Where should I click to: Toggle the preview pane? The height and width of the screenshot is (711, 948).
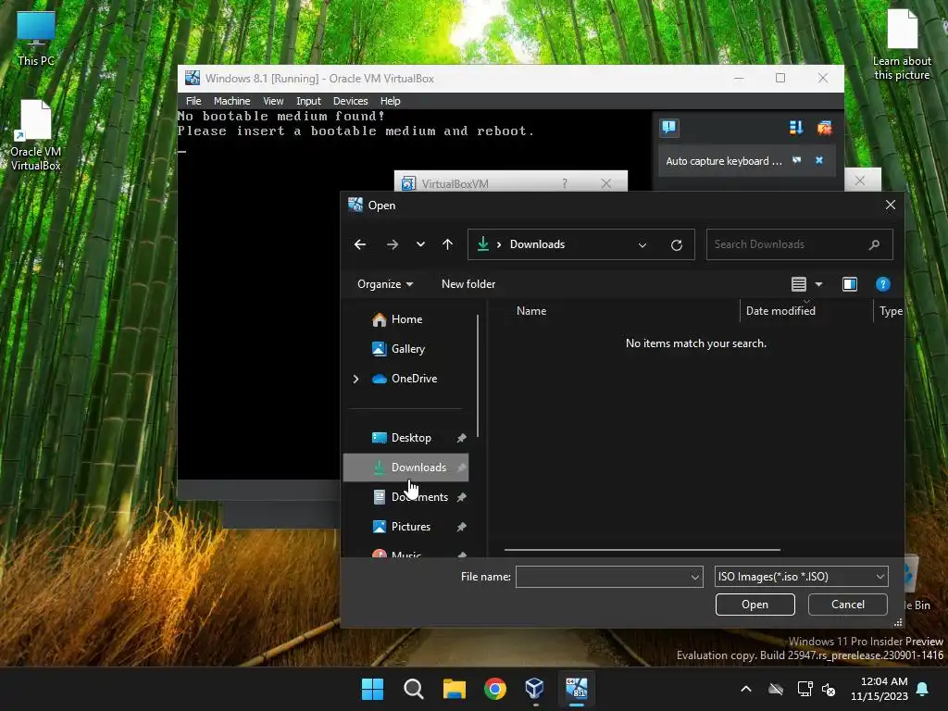pyautogui.click(x=850, y=284)
